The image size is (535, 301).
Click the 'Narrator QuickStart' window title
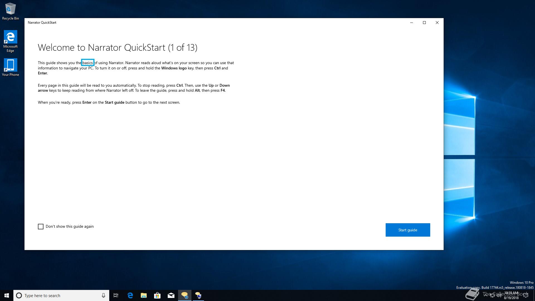pos(42,23)
